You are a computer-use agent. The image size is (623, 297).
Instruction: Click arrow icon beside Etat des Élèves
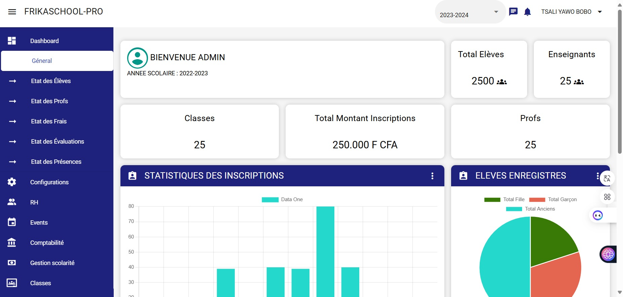(12, 81)
